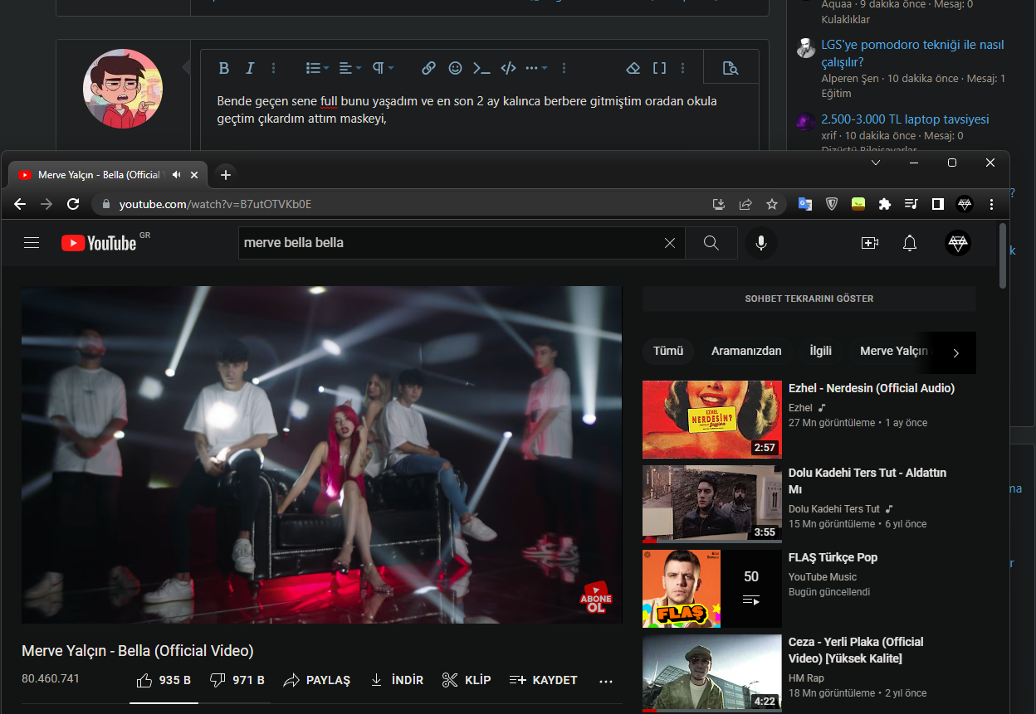Screen dimensions: 1036x714
Task: Open the YouTube hamburger guide menu
Action: (x=32, y=243)
